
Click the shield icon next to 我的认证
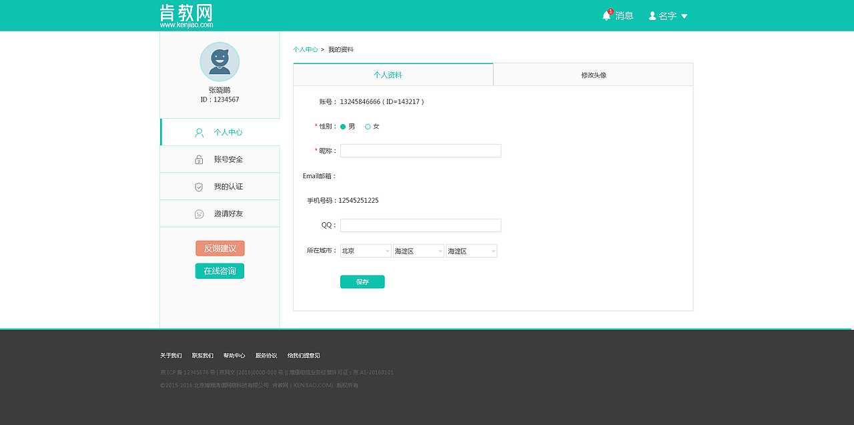pyautogui.click(x=199, y=187)
